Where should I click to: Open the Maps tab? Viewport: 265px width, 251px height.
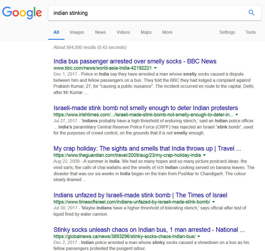click(x=146, y=32)
